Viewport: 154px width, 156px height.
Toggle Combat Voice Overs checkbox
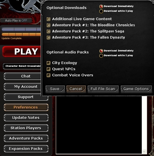[x=48, y=75]
